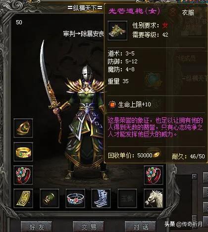
Task: Click the left flower ring slot
Action: point(23,175)
